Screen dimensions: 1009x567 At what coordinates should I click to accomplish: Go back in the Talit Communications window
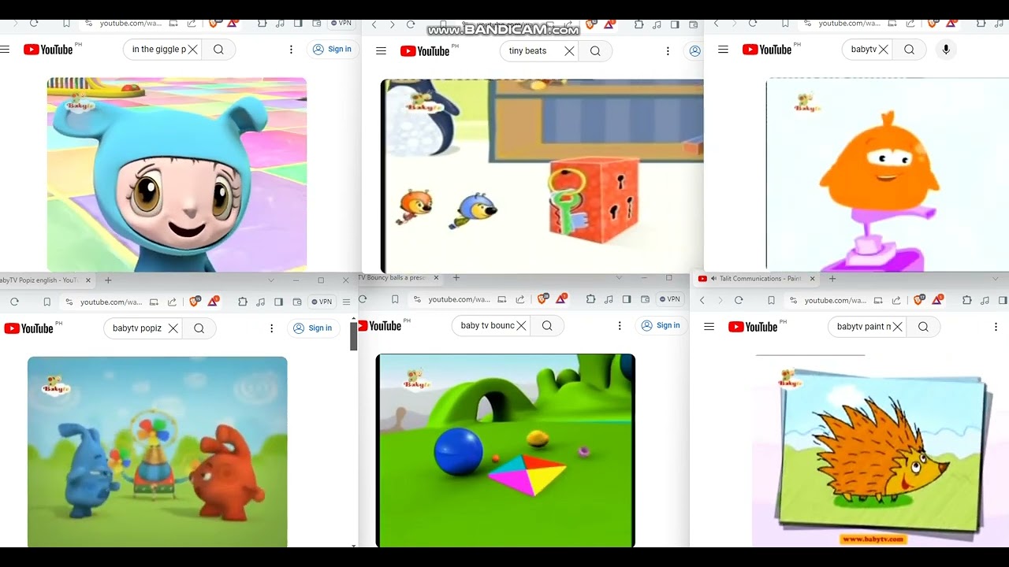click(x=702, y=300)
